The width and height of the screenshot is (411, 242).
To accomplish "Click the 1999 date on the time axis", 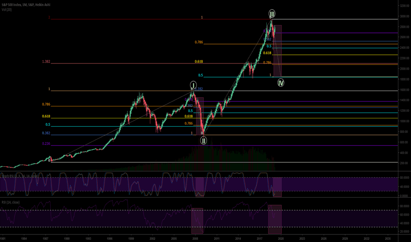I will click(131, 238).
